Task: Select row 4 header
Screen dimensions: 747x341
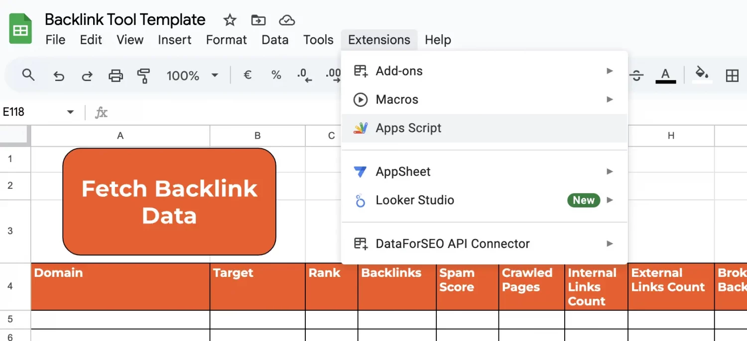Action: click(x=15, y=286)
